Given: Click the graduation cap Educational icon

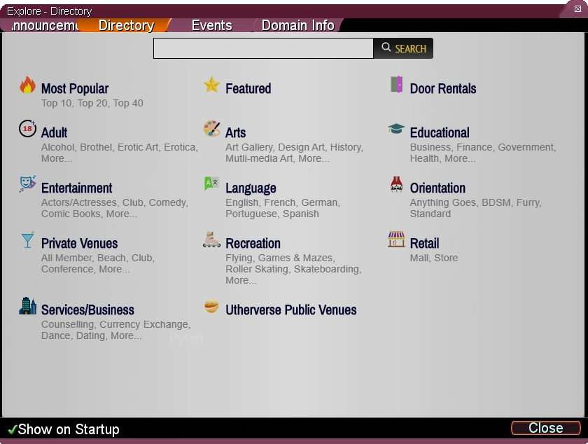Looking at the screenshot, I should pyautogui.click(x=396, y=129).
